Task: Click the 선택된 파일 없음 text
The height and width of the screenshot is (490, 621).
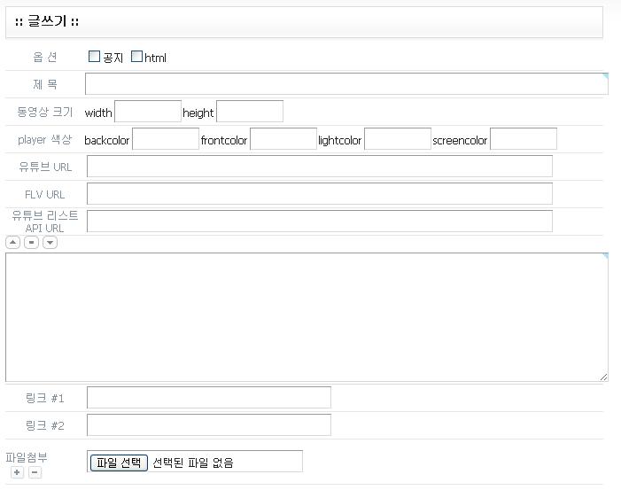Action: pyautogui.click(x=193, y=463)
